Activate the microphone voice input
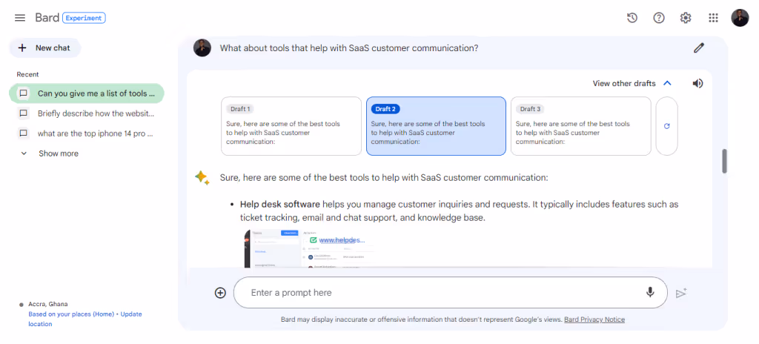 coord(650,292)
